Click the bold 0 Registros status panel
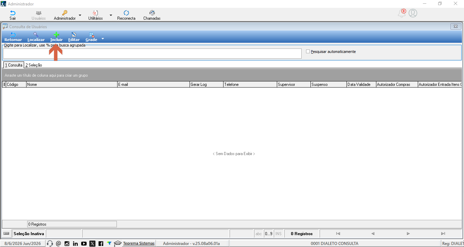Screen dimensions: 464x247 click(302, 233)
